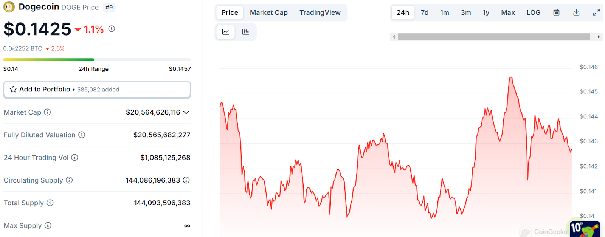
Task: Click the Dogecoin coin logo icon
Action: pyautogui.click(x=9, y=7)
